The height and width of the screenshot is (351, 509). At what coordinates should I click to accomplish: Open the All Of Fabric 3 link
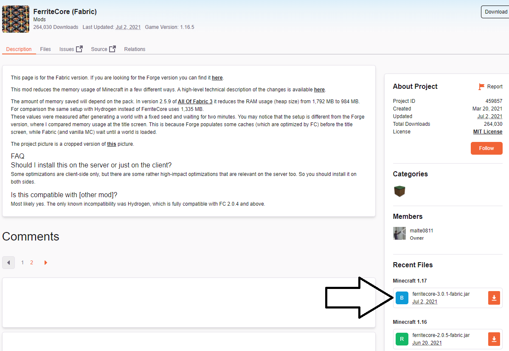195,102
